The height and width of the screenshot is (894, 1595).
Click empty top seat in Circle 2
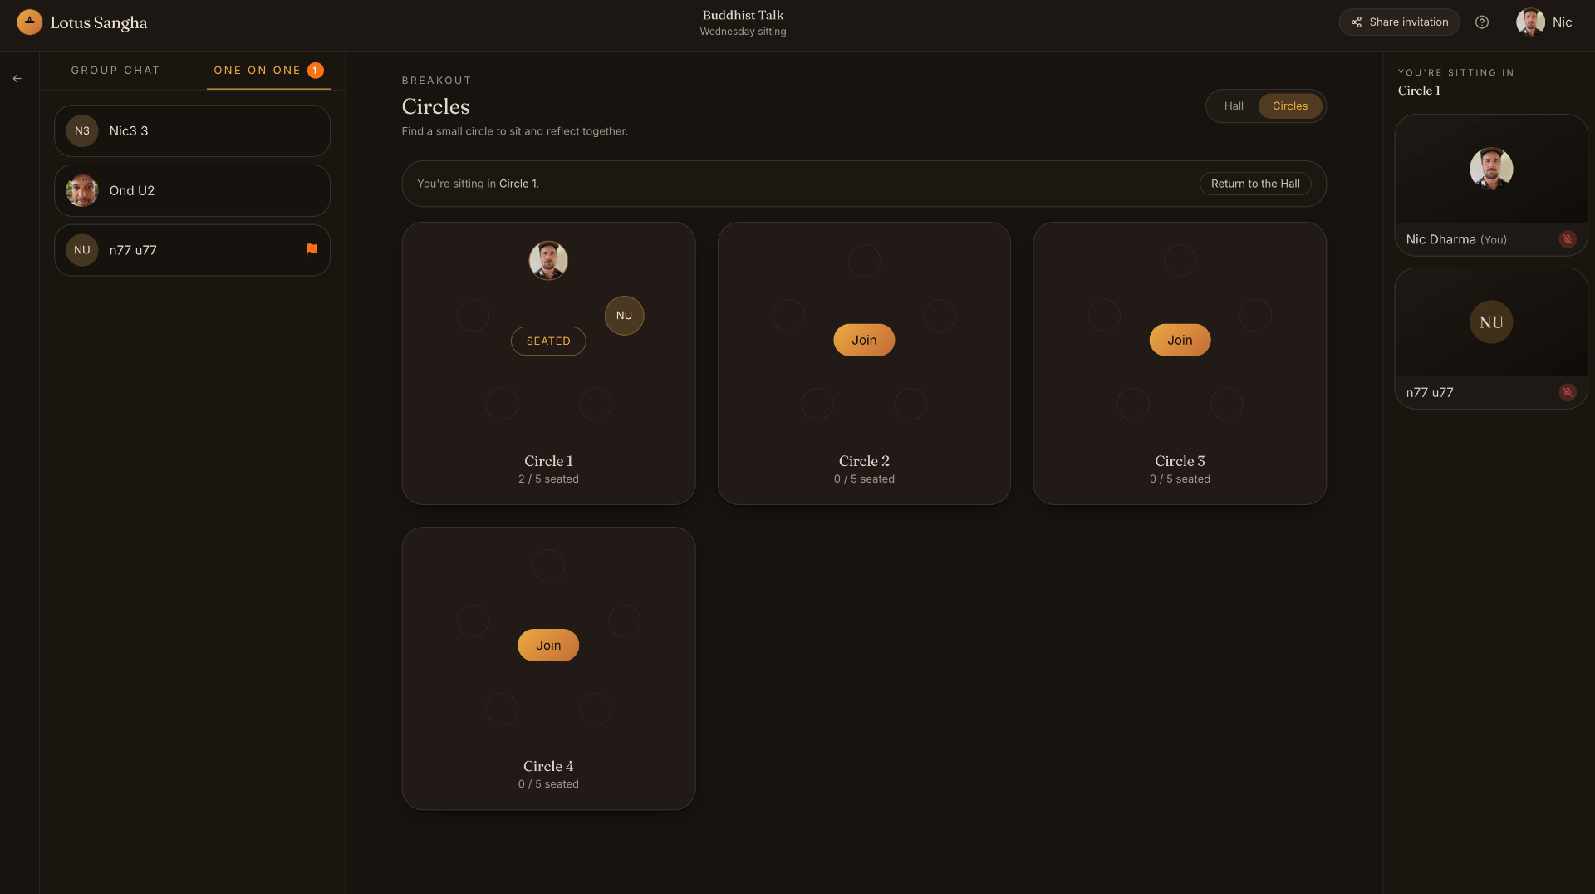coord(864,261)
